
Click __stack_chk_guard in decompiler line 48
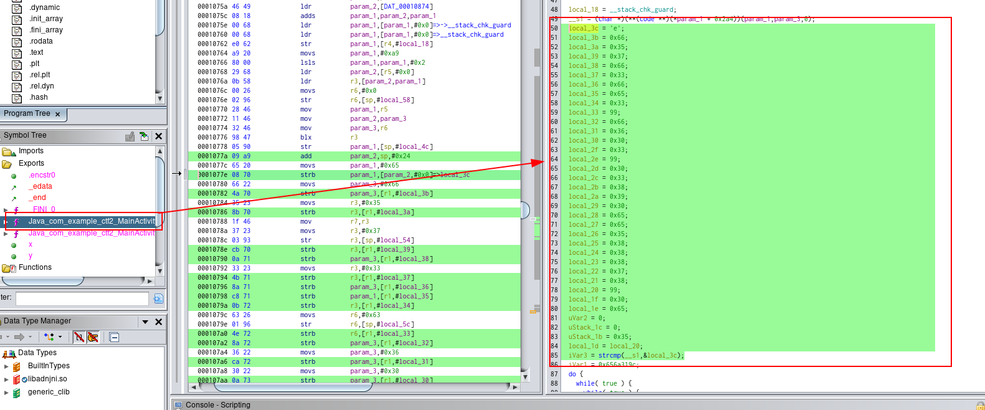pyautogui.click(x=643, y=10)
